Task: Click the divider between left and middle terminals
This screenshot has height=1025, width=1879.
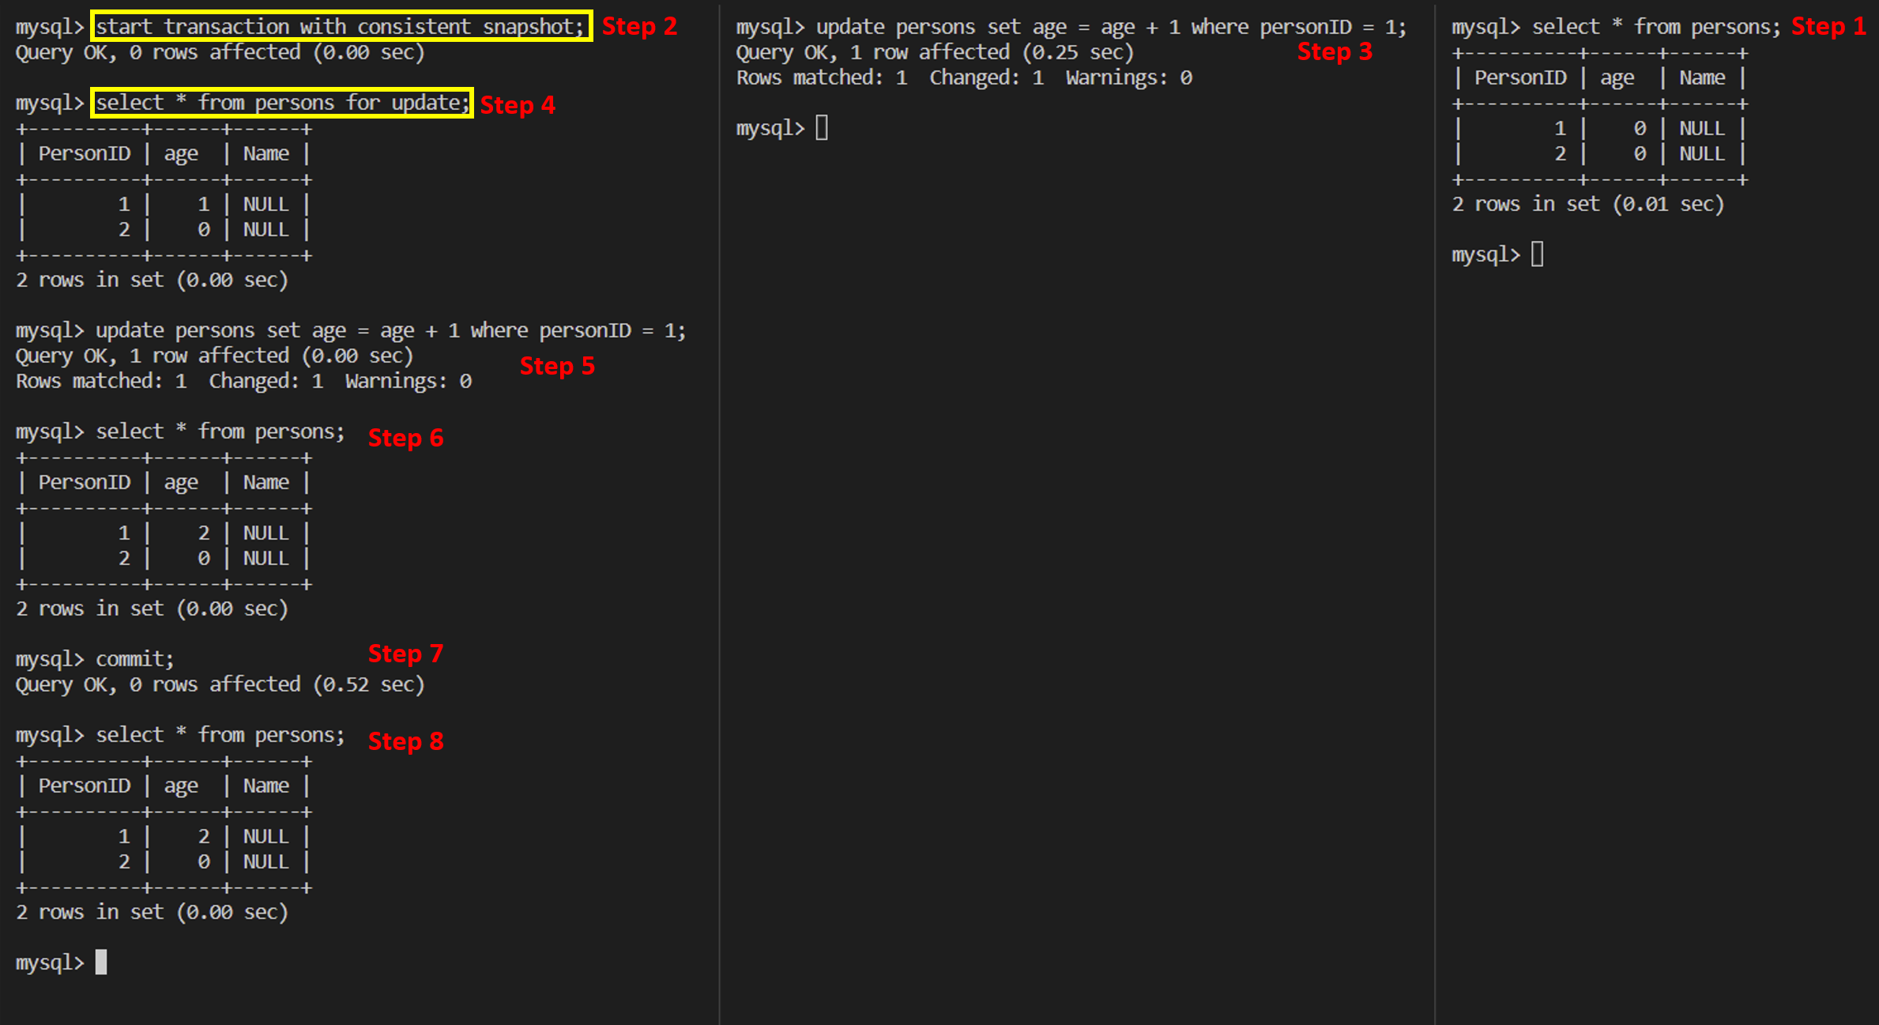Action: [719, 512]
